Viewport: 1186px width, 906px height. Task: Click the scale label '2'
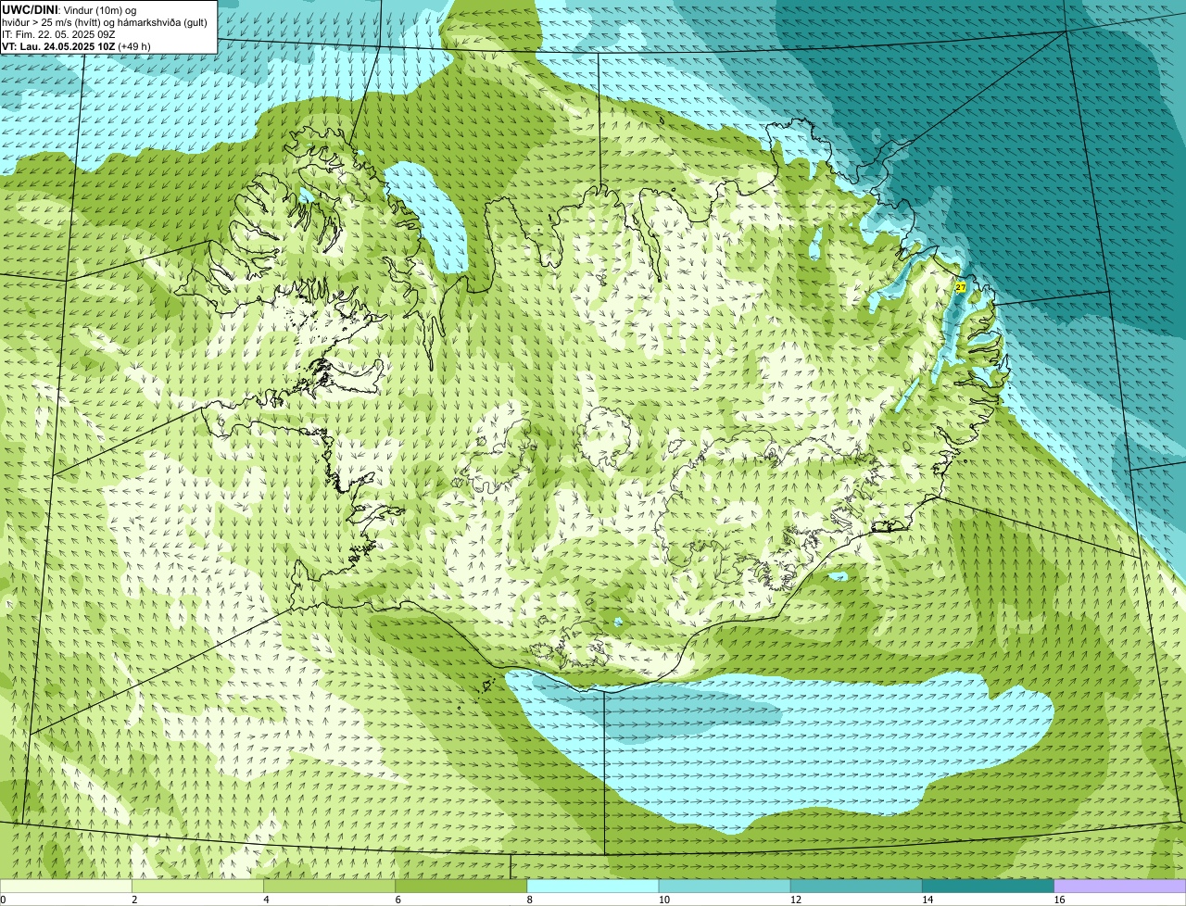(134, 900)
